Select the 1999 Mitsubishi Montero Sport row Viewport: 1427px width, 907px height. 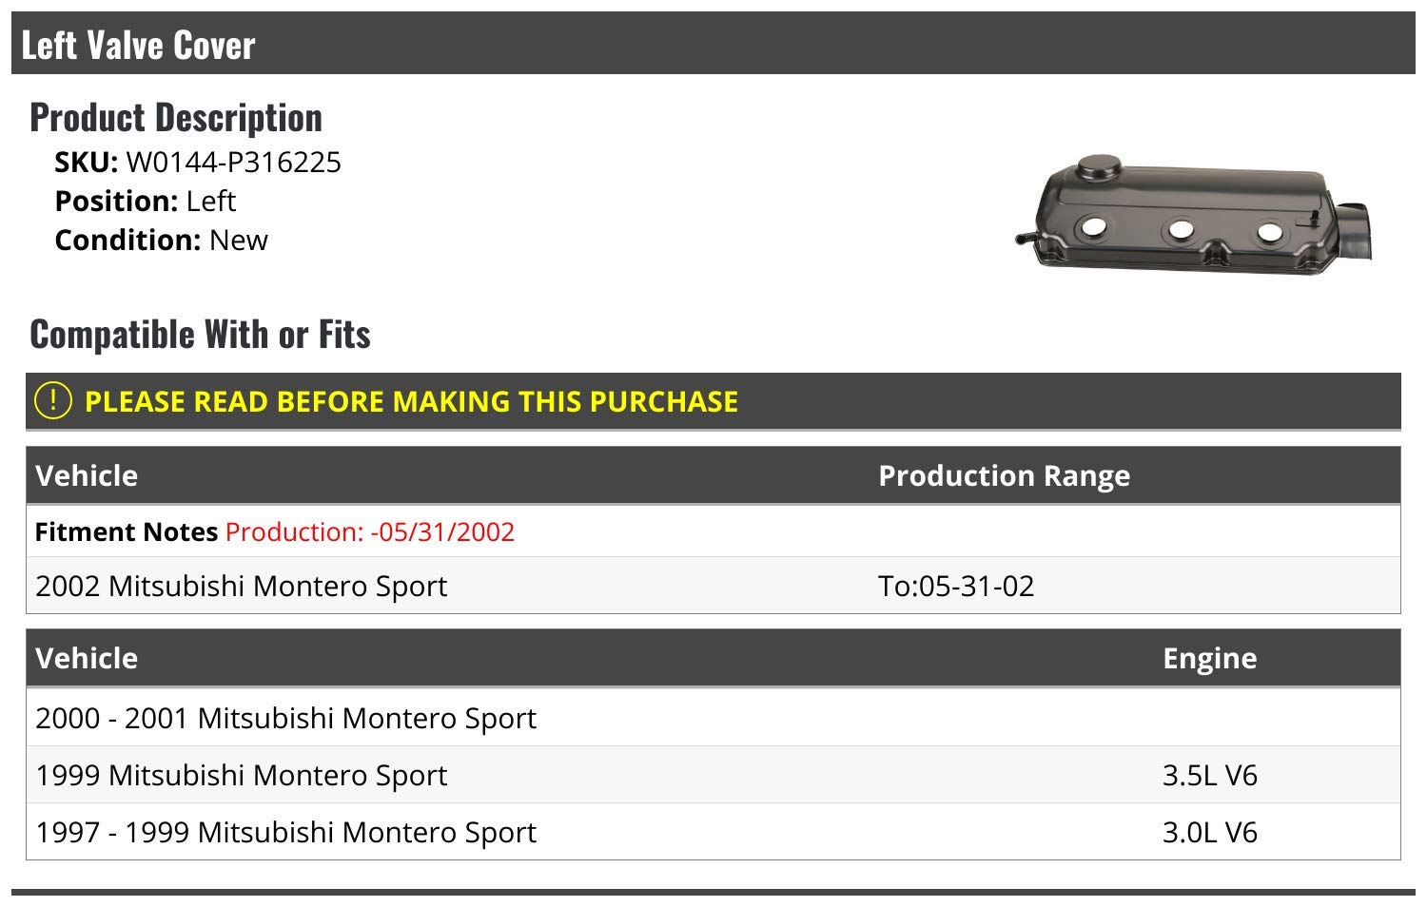(713, 775)
